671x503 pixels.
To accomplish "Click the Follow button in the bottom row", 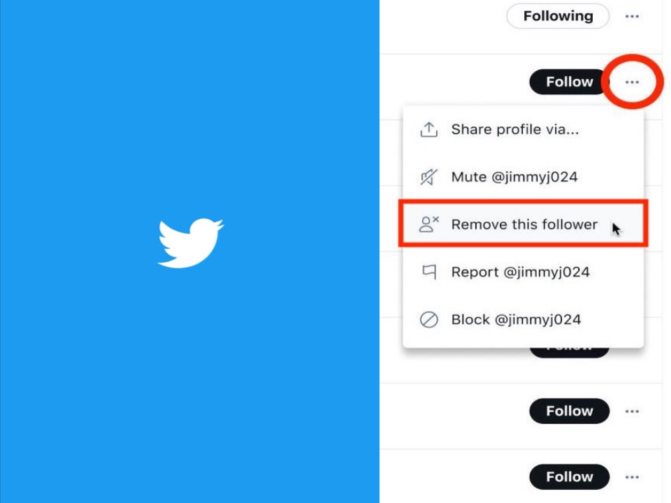I will click(569, 477).
